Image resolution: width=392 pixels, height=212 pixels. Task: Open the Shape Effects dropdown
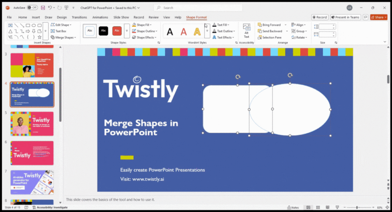pyautogui.click(x=144, y=37)
